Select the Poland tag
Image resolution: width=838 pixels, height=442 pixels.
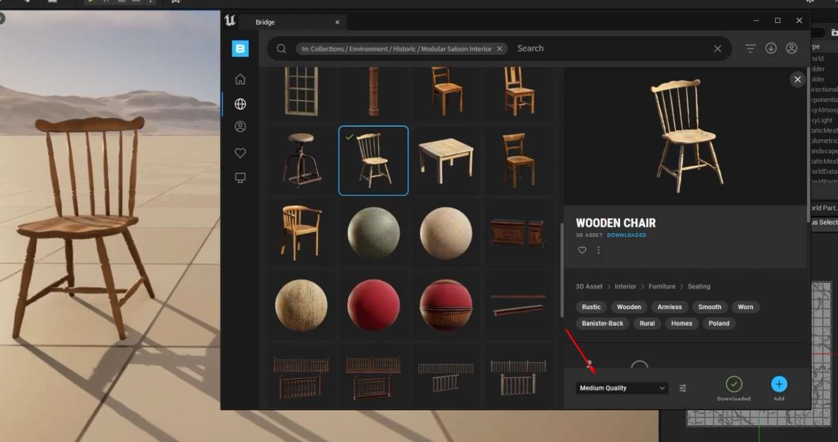pos(719,323)
